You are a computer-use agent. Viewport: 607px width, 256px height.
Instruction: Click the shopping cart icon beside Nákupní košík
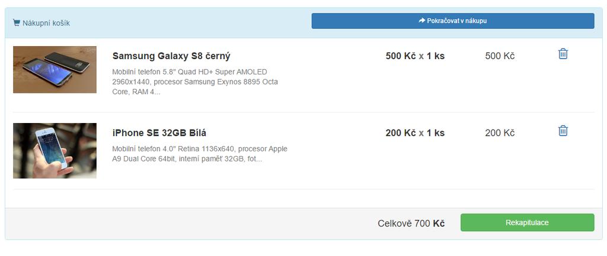(16, 23)
